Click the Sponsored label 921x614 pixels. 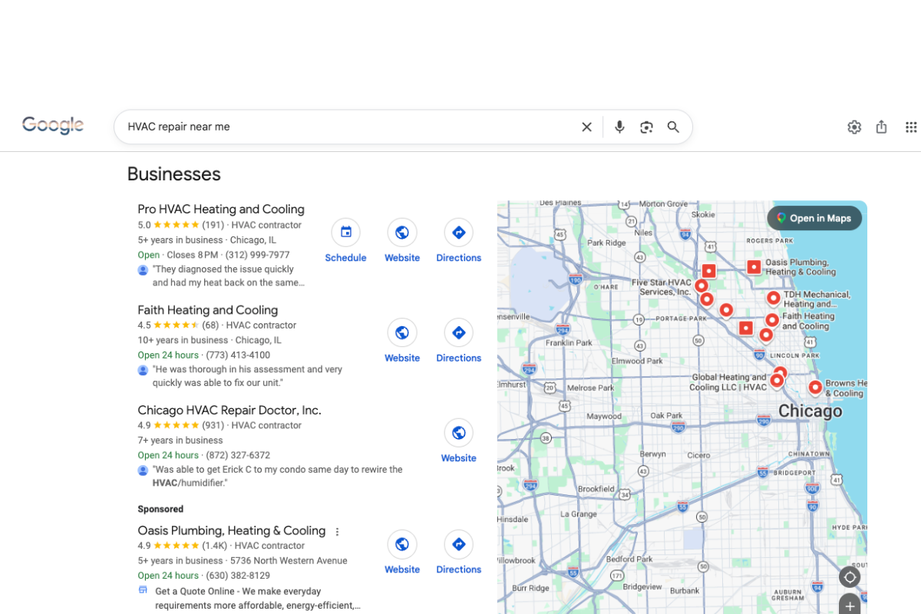point(160,509)
